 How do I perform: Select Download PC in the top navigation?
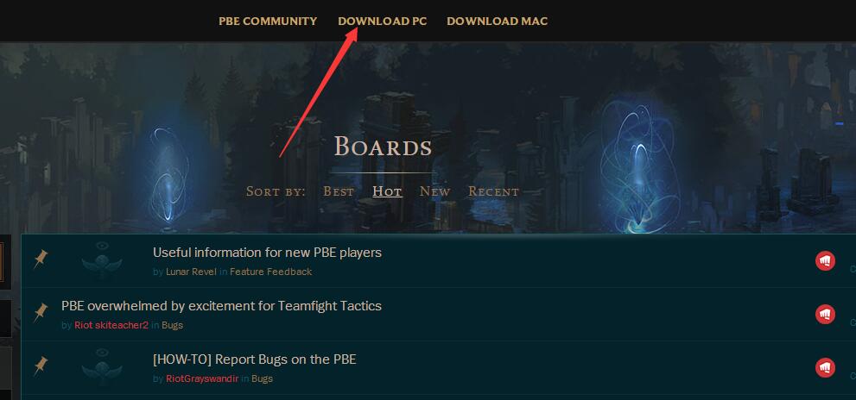click(x=382, y=22)
